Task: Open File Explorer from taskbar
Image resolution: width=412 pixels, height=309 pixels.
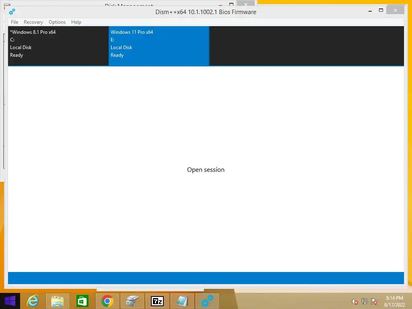Action: (58, 301)
